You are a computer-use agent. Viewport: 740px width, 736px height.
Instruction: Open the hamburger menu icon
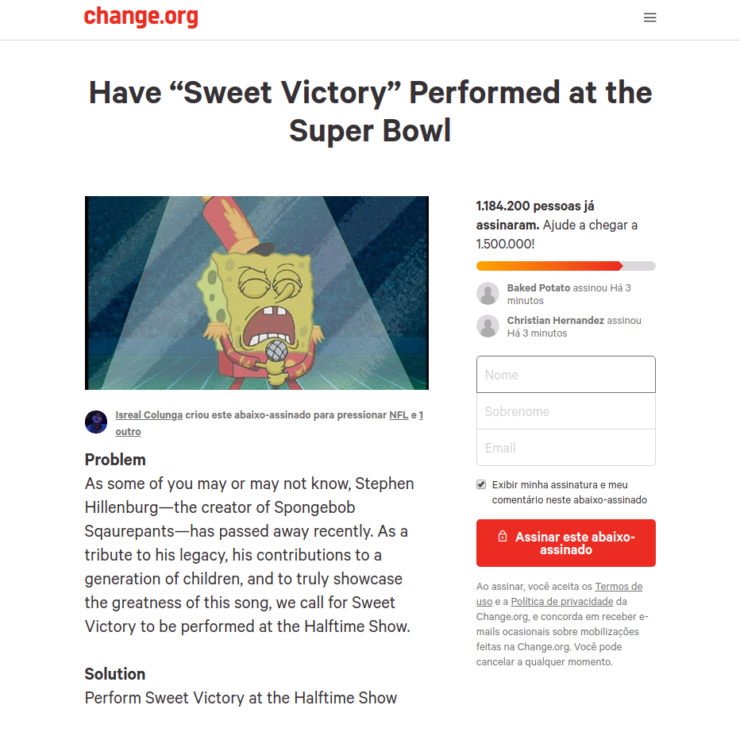[x=649, y=18]
